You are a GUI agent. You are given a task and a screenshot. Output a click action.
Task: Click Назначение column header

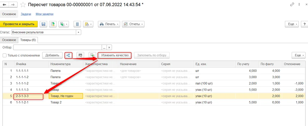138,64
